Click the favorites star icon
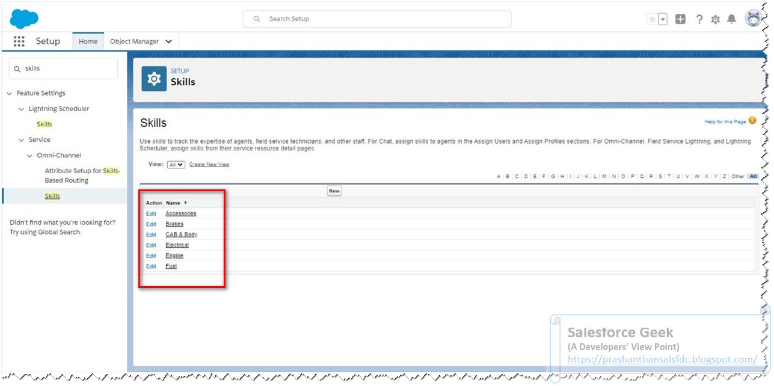 (x=652, y=19)
